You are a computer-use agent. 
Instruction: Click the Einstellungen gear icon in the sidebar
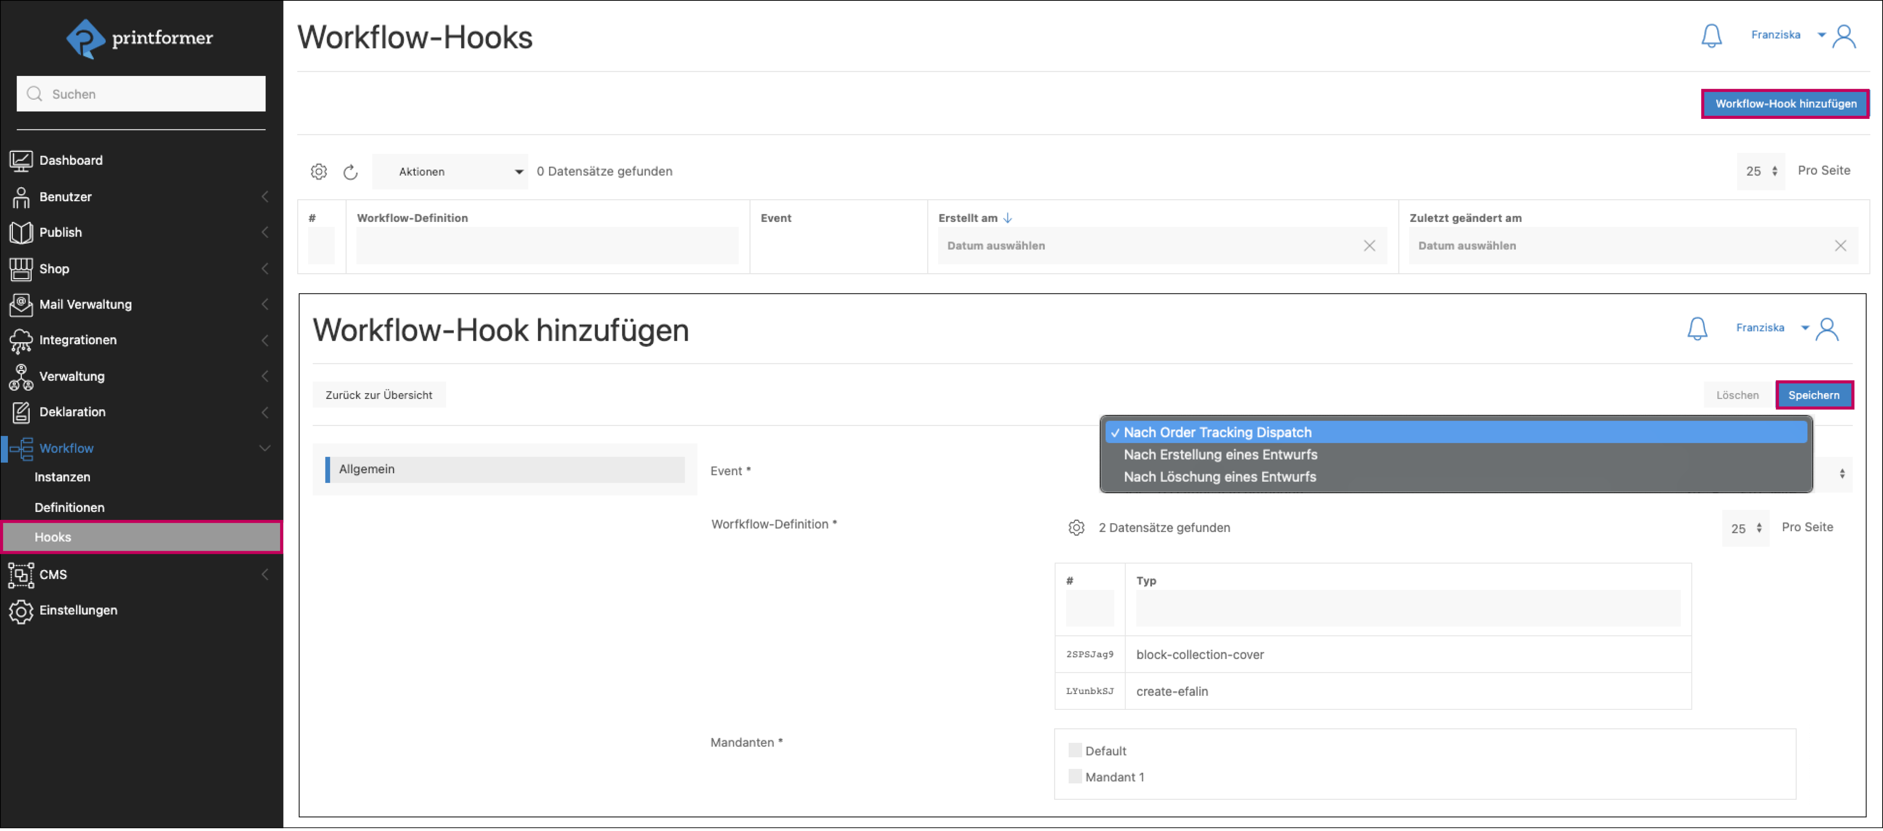pyautogui.click(x=20, y=611)
